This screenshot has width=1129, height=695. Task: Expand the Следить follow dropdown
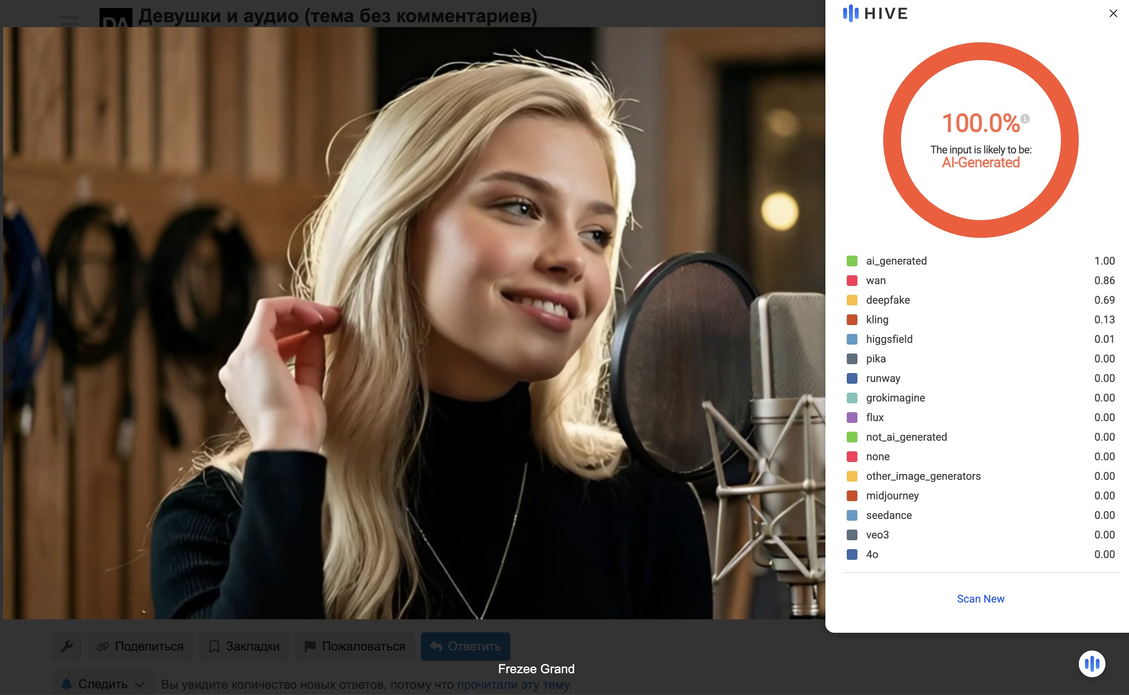pos(103,684)
